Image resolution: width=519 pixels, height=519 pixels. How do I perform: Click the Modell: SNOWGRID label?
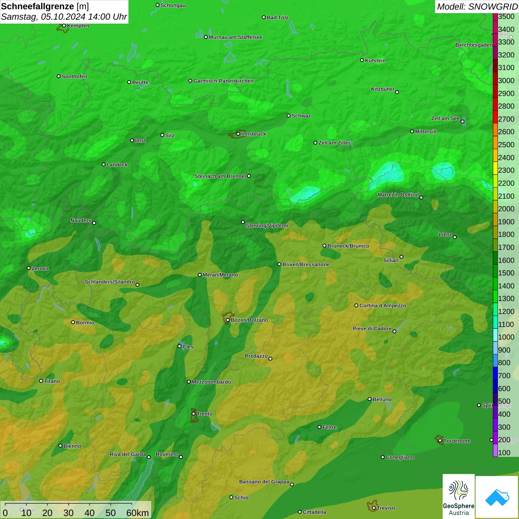click(477, 6)
